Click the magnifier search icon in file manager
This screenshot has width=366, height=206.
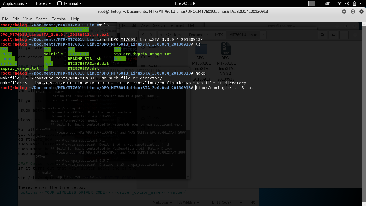coord(322,35)
